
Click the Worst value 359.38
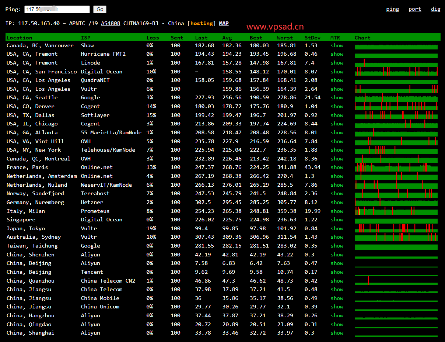(287, 211)
